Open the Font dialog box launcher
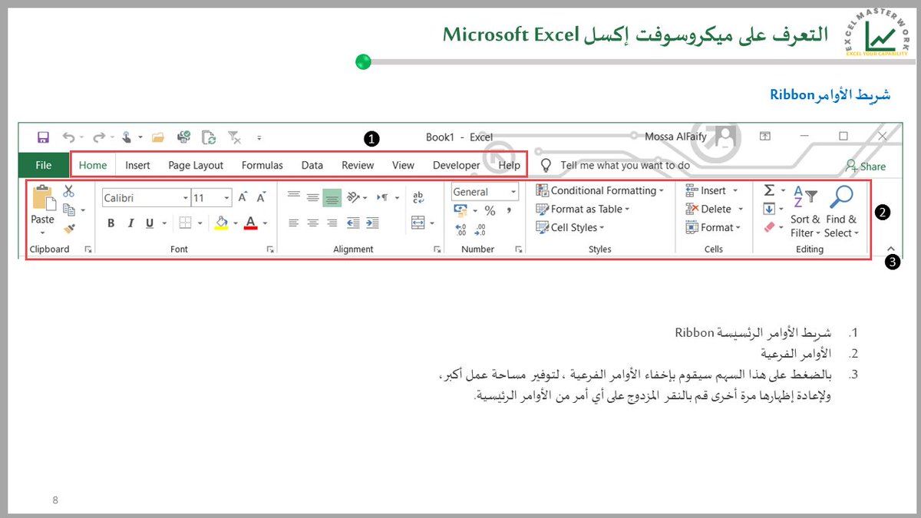 click(x=269, y=249)
